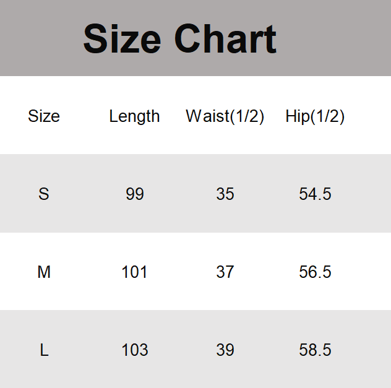Viewport: 391px width, 388px height.
Task: Select the S size label
Action: (44, 194)
